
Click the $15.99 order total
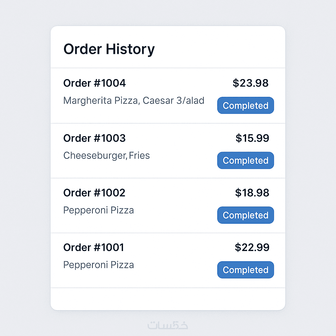pyautogui.click(x=252, y=138)
